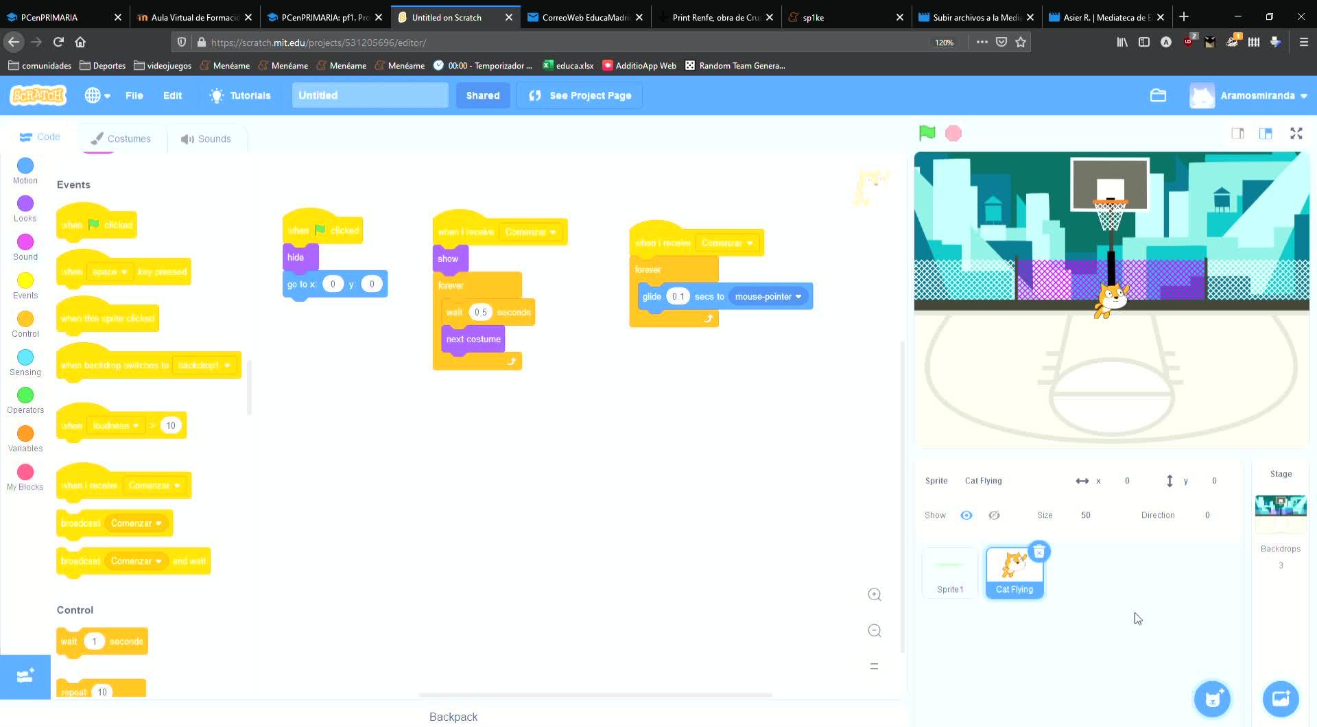Viewport: 1317px width, 727px height.
Task: Select the Operators block category
Action: 25,401
